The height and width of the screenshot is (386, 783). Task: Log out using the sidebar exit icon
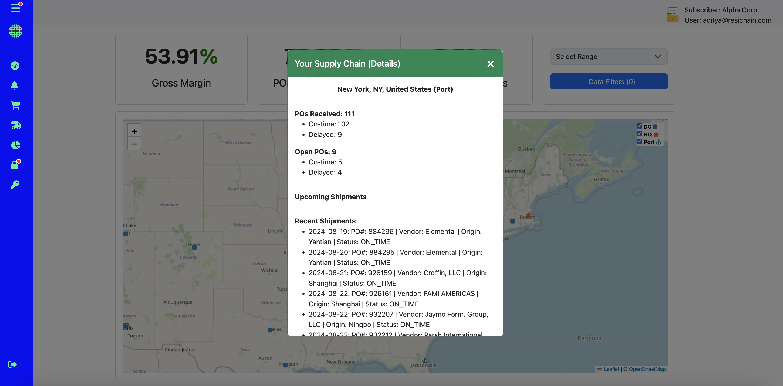click(x=12, y=364)
